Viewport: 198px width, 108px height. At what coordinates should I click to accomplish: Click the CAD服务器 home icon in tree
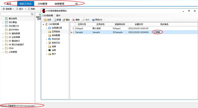[46, 24]
